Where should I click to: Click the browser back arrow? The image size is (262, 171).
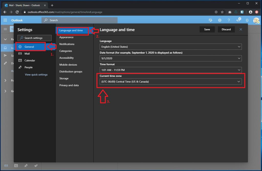coord(5,12)
